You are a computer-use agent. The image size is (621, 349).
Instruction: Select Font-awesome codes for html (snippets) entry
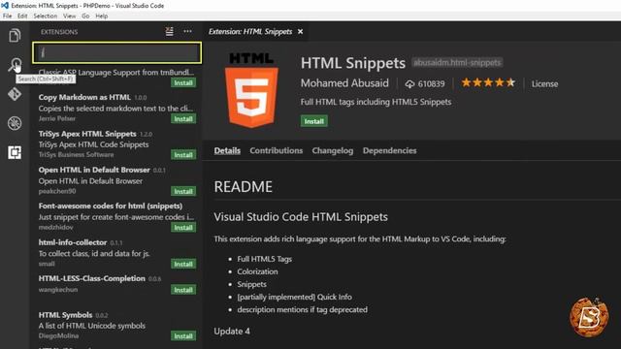point(117,216)
